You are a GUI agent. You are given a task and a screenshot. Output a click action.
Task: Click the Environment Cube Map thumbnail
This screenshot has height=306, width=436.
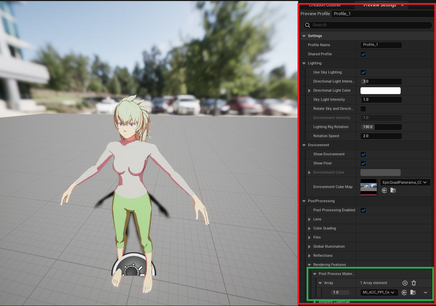369,187
